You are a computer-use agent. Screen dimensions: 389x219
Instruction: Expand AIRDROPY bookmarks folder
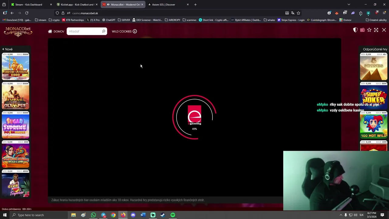pyautogui.click(x=173, y=20)
